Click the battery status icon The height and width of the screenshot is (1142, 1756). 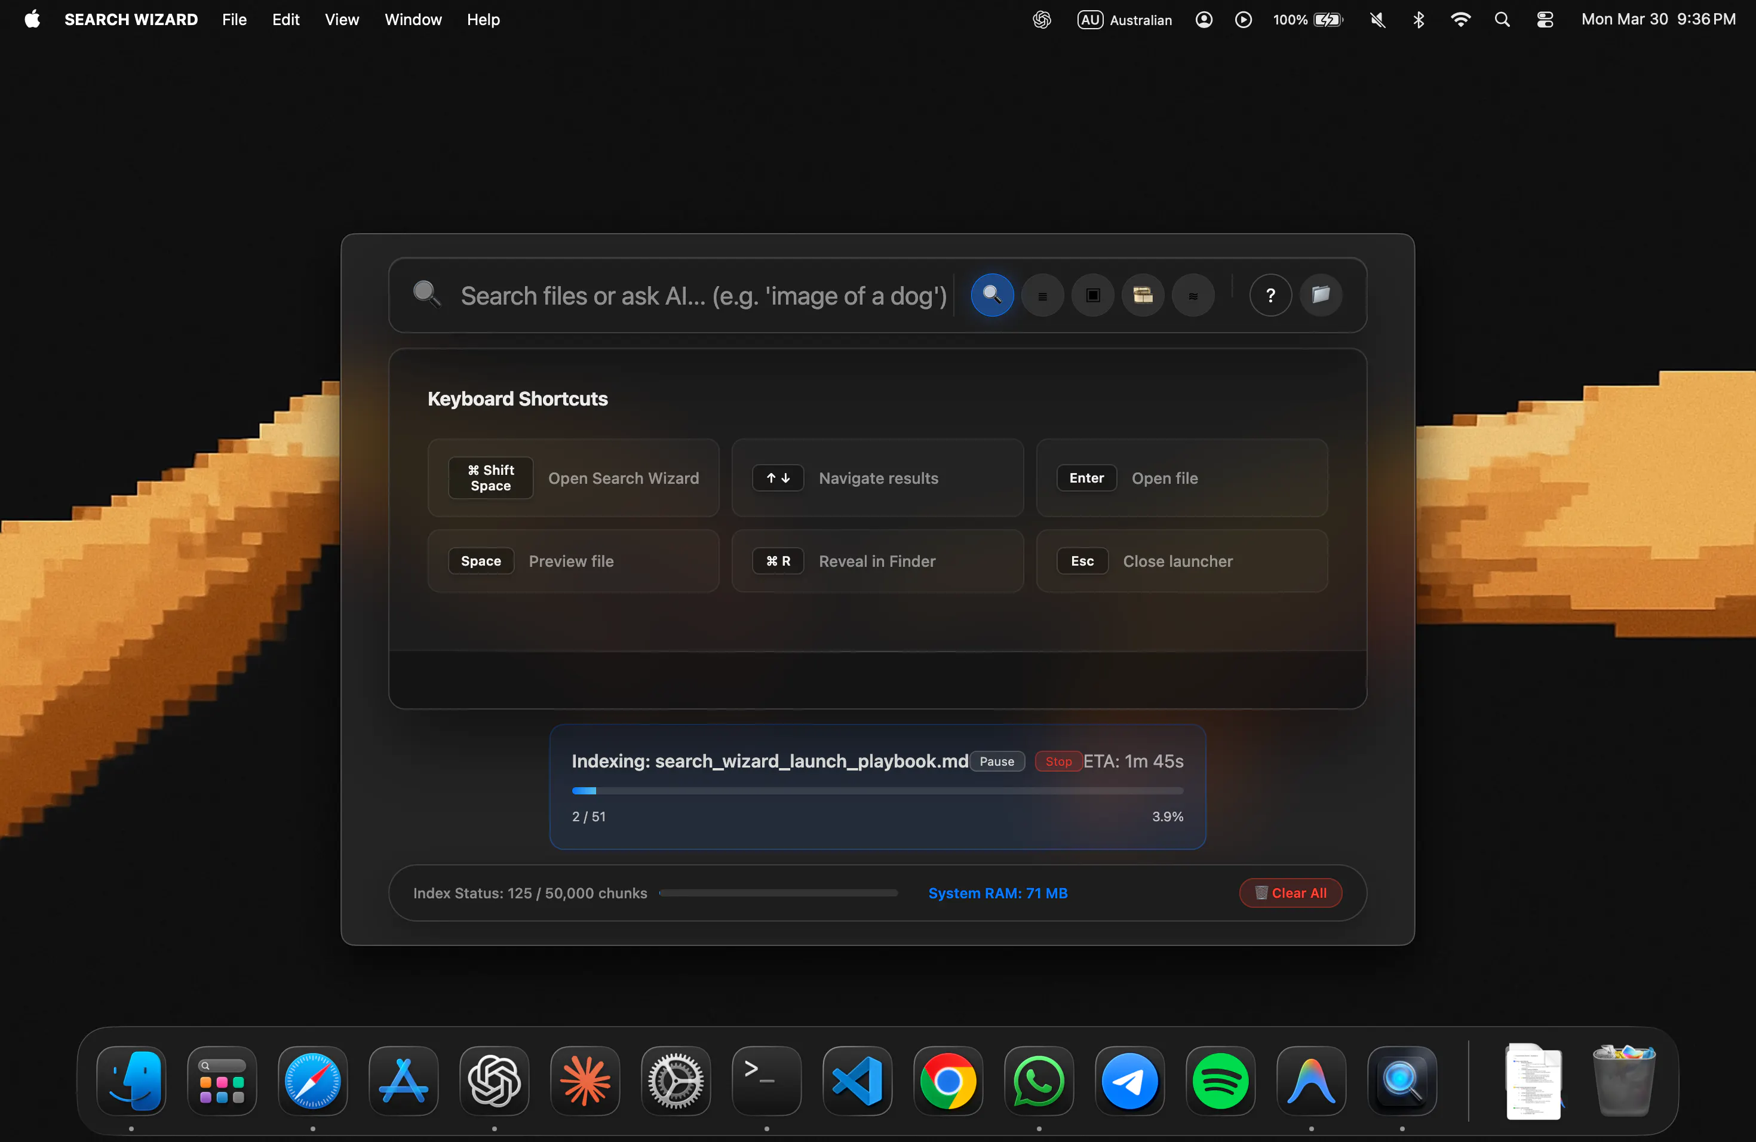[x=1307, y=19]
